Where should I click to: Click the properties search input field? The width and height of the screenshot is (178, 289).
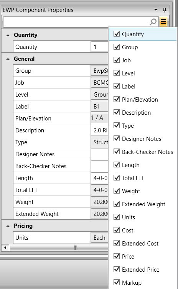pos(76,22)
